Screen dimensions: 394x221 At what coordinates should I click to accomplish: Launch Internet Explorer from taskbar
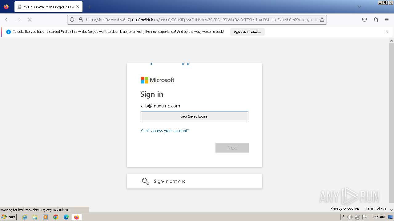click(x=24, y=217)
